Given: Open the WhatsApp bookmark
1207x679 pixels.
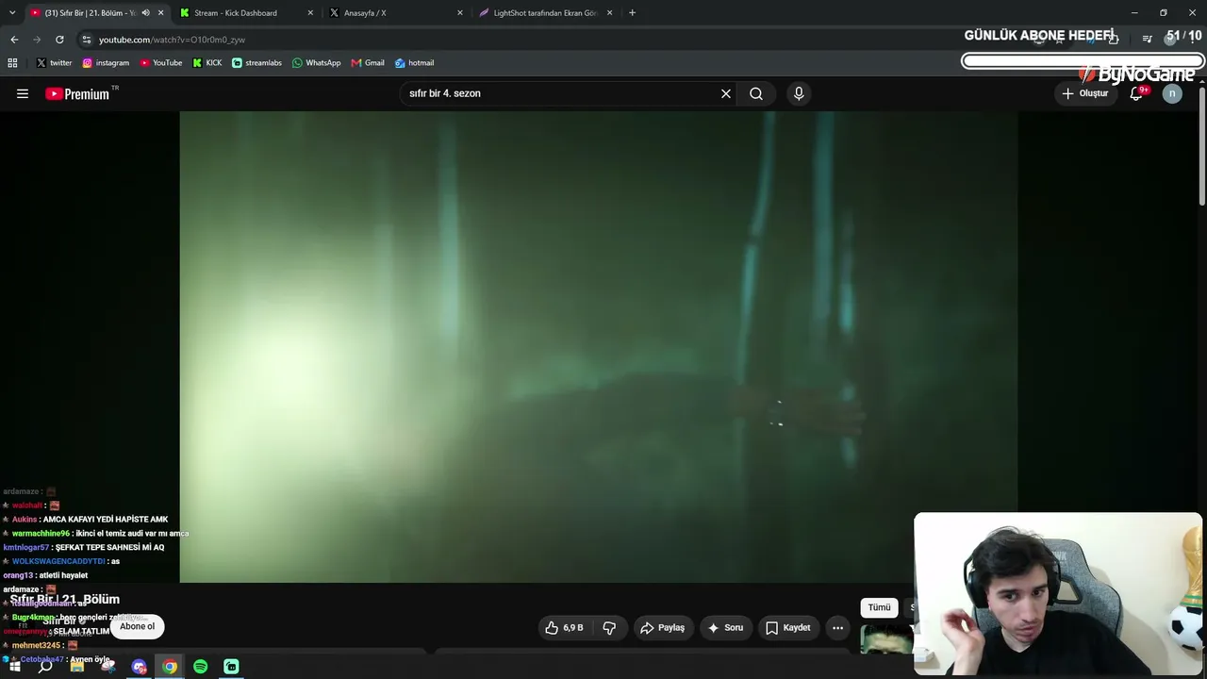Looking at the screenshot, I should coord(317,63).
